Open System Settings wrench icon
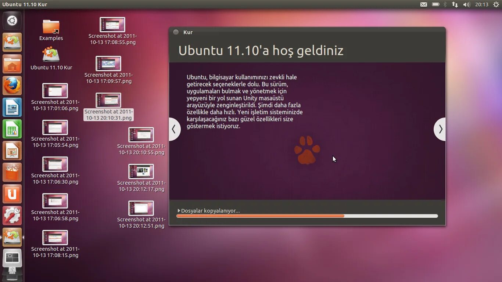This screenshot has height=282, width=502. 12,216
